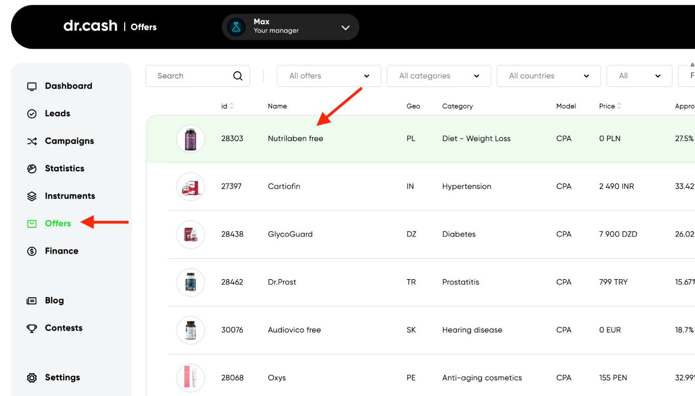Click offer id 28462
Image resolution: width=695 pixels, height=396 pixels.
click(x=232, y=282)
